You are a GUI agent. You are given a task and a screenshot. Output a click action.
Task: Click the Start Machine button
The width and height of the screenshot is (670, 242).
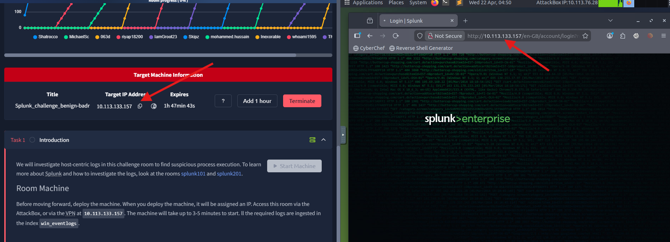(294, 166)
